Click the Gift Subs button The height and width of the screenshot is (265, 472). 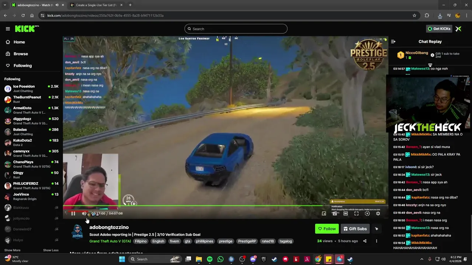[355, 229]
